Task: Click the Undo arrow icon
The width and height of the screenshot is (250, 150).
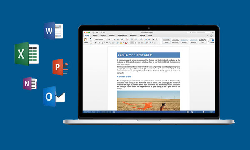Action: point(100,32)
